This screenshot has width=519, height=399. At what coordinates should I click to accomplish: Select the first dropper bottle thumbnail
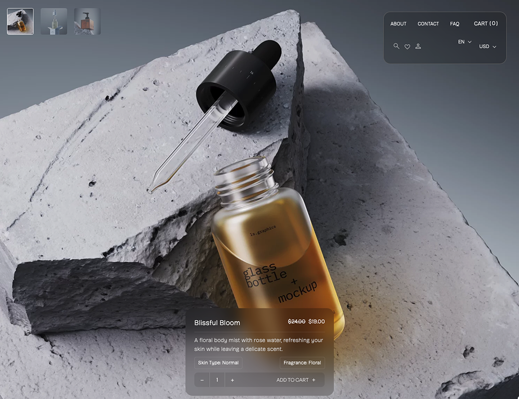tap(20, 21)
